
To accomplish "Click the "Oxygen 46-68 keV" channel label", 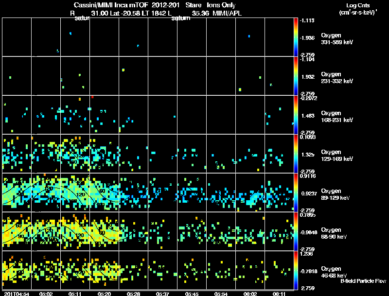I will point(334,272).
